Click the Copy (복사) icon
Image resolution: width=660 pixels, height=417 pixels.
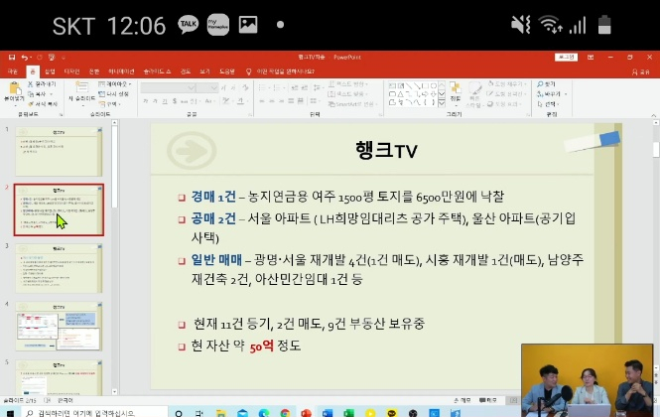point(31,94)
